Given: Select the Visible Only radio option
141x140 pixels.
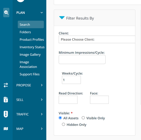Looking at the screenshot, I should click(x=83, y=118).
